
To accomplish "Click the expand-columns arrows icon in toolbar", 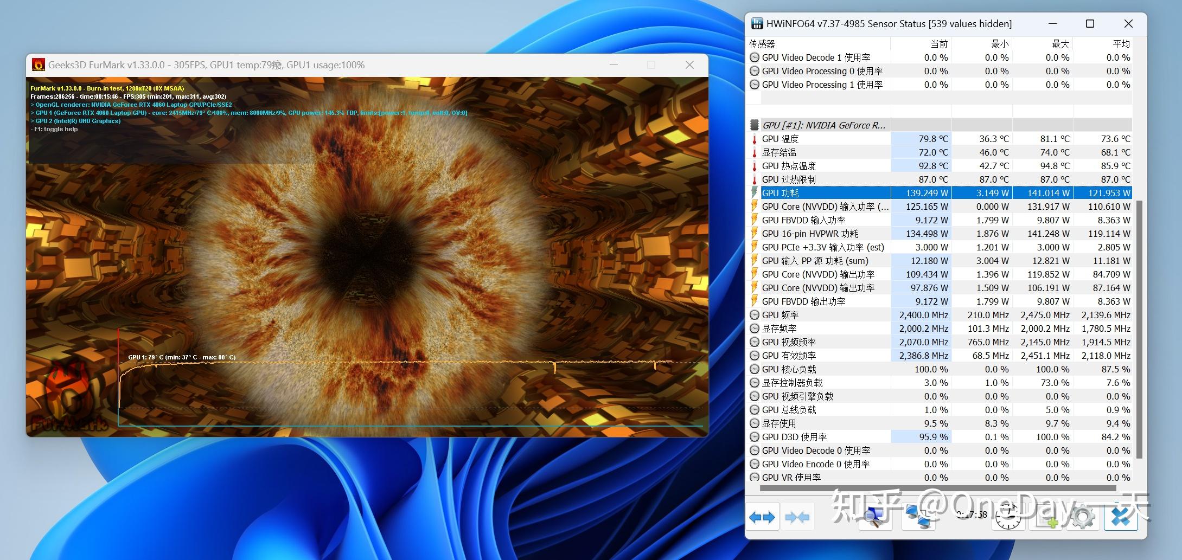I will (x=762, y=517).
